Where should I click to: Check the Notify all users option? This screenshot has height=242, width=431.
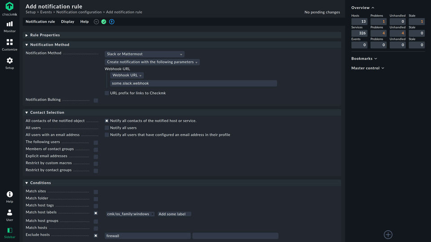[107, 128]
